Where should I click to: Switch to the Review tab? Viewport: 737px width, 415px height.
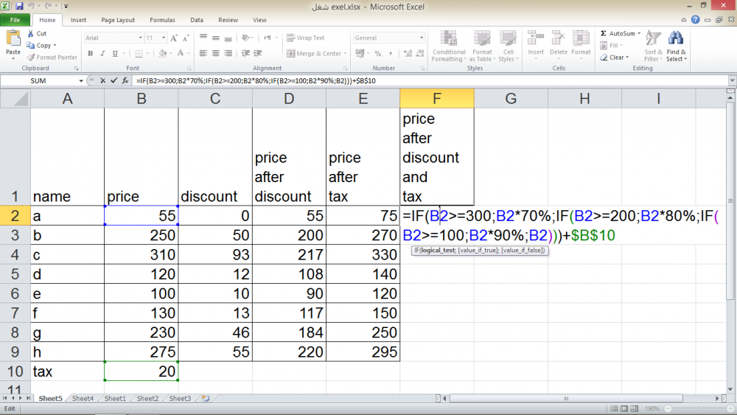point(228,20)
